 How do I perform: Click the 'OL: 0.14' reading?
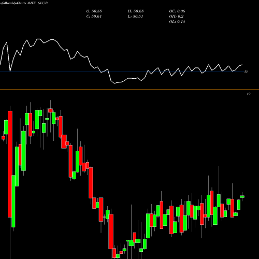177,21
